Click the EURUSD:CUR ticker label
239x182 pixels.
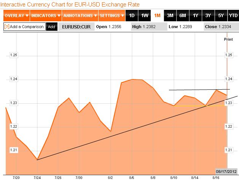click(76, 27)
